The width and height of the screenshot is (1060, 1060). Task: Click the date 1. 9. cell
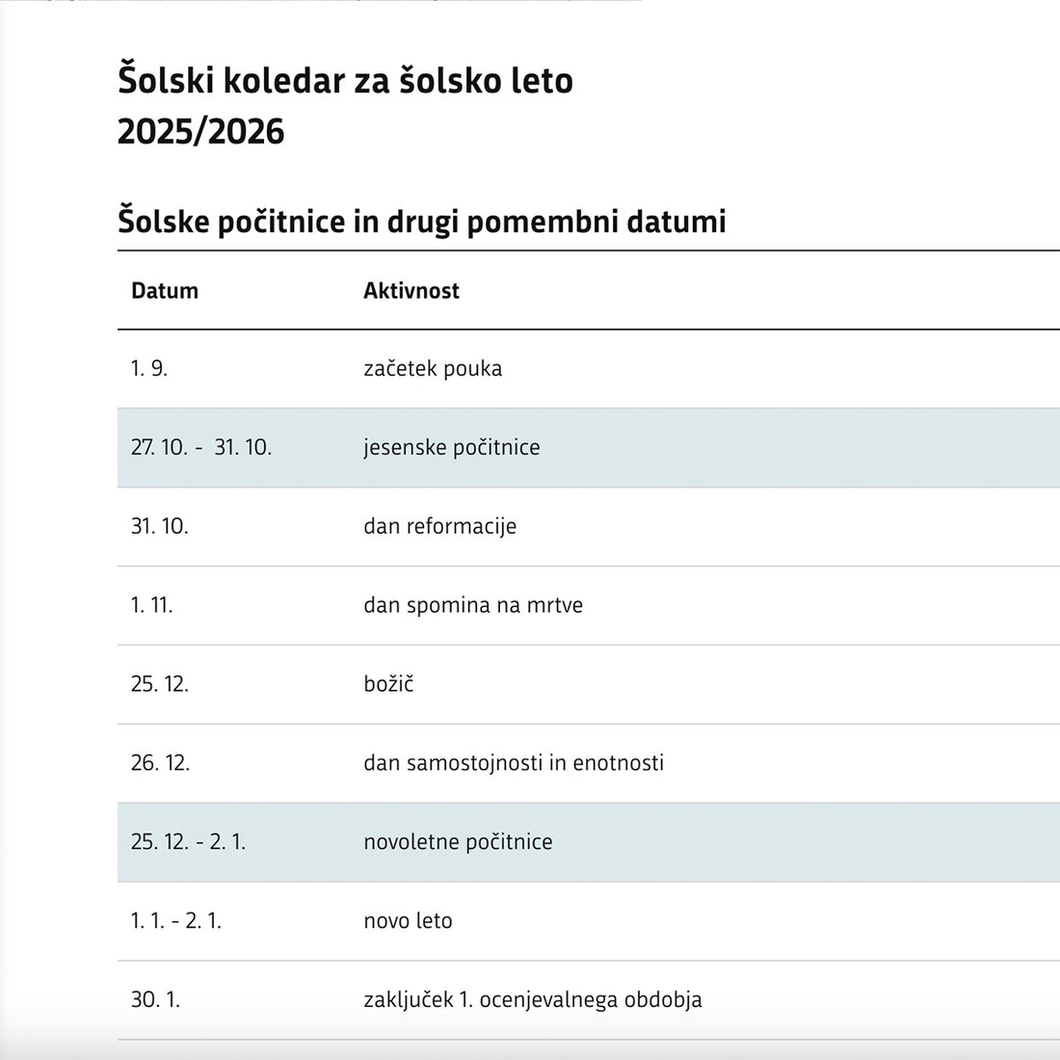tap(149, 369)
